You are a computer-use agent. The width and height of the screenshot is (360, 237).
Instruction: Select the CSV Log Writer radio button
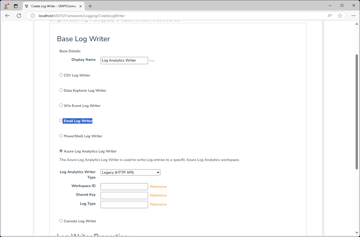pos(61,75)
